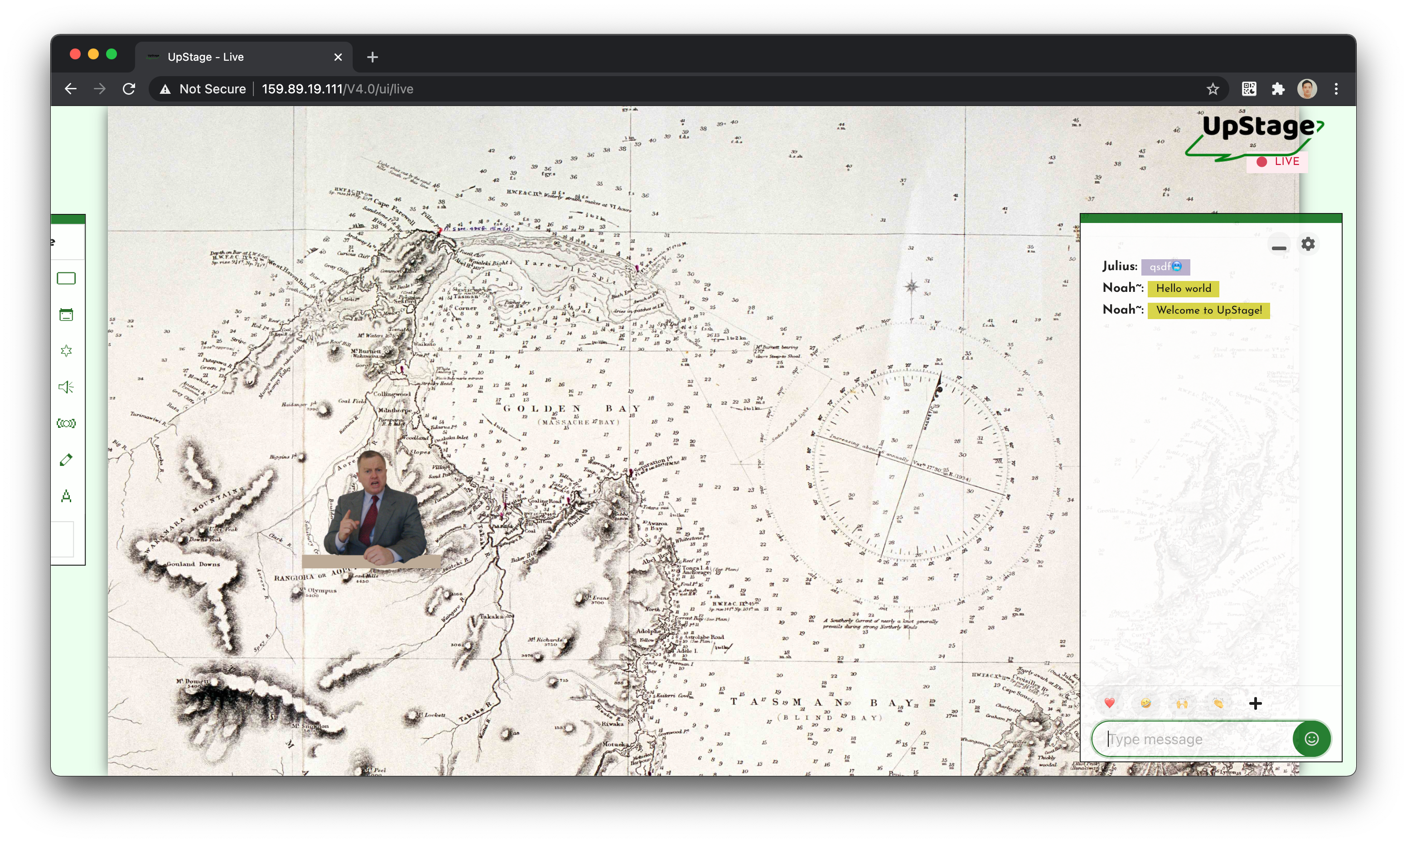Select the avatar face icon in sidebar
Screen dimensions: 1407x843
tap(66, 315)
